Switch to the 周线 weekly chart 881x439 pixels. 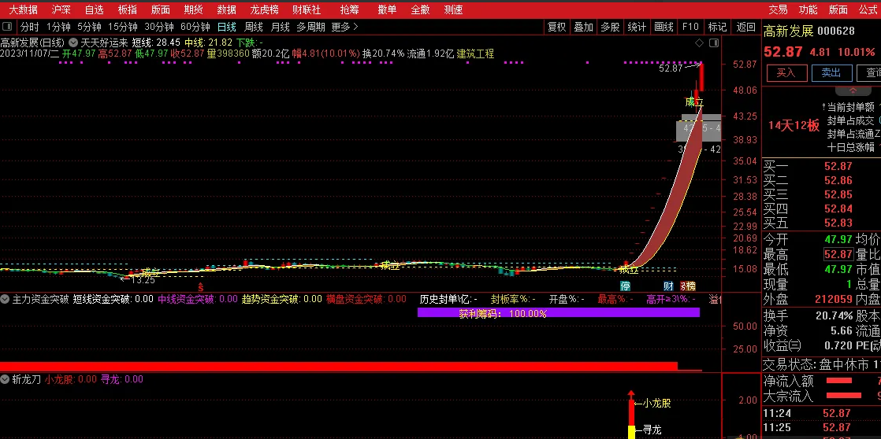(x=253, y=27)
